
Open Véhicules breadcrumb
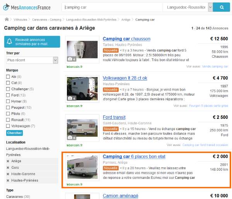(x=20, y=20)
